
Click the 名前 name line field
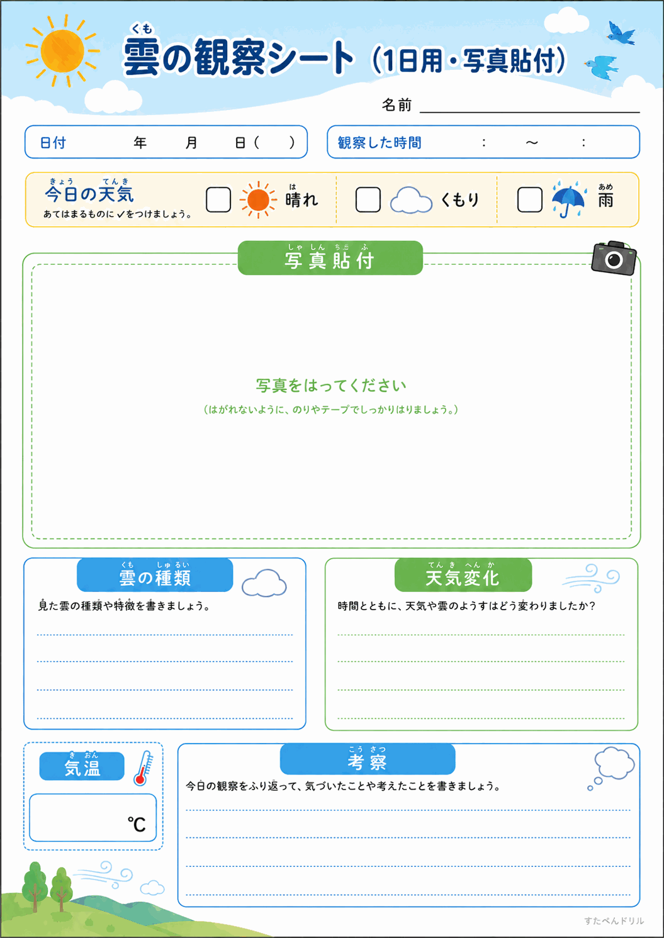(529, 105)
